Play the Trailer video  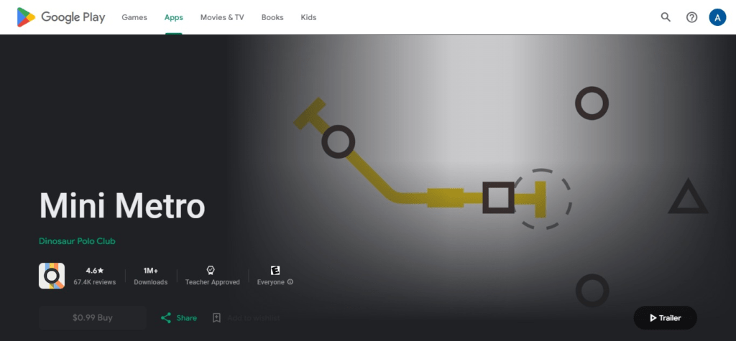[665, 317]
